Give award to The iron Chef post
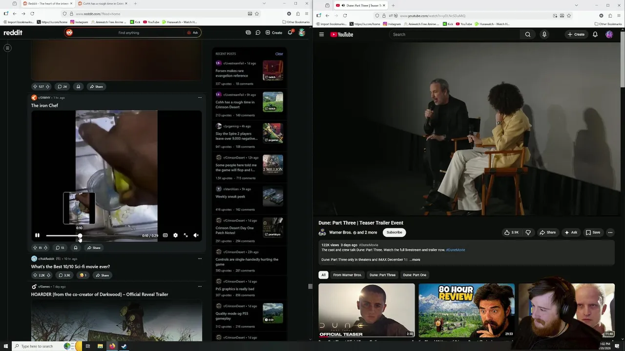This screenshot has width=625, height=351. coord(75,248)
